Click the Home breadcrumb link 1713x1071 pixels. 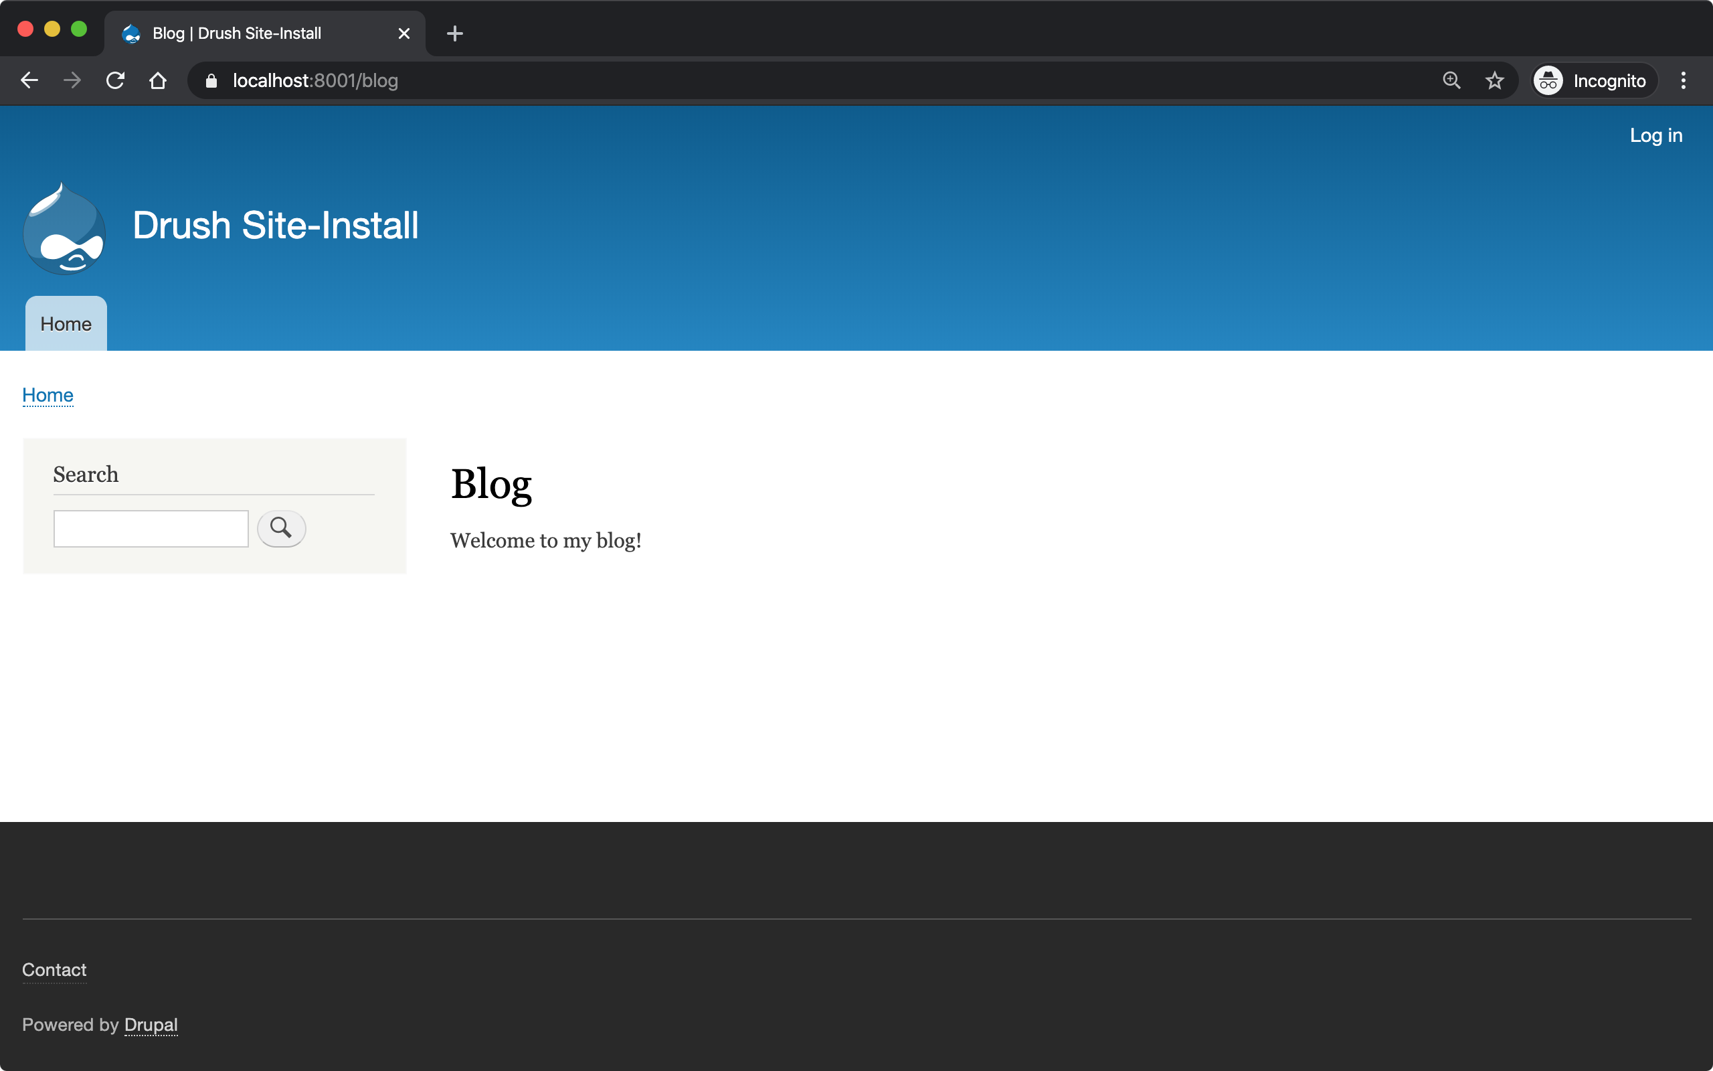point(48,395)
